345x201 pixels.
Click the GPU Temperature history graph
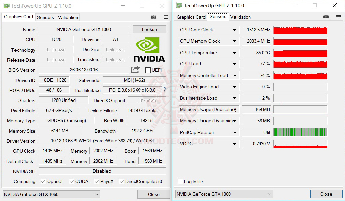(x=300, y=53)
